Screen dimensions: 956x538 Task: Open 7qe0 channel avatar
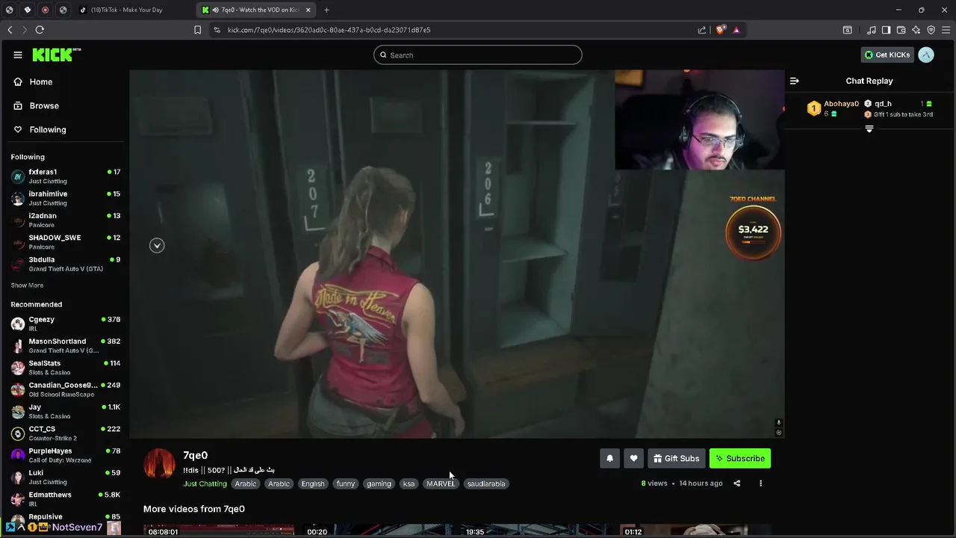tap(158, 464)
